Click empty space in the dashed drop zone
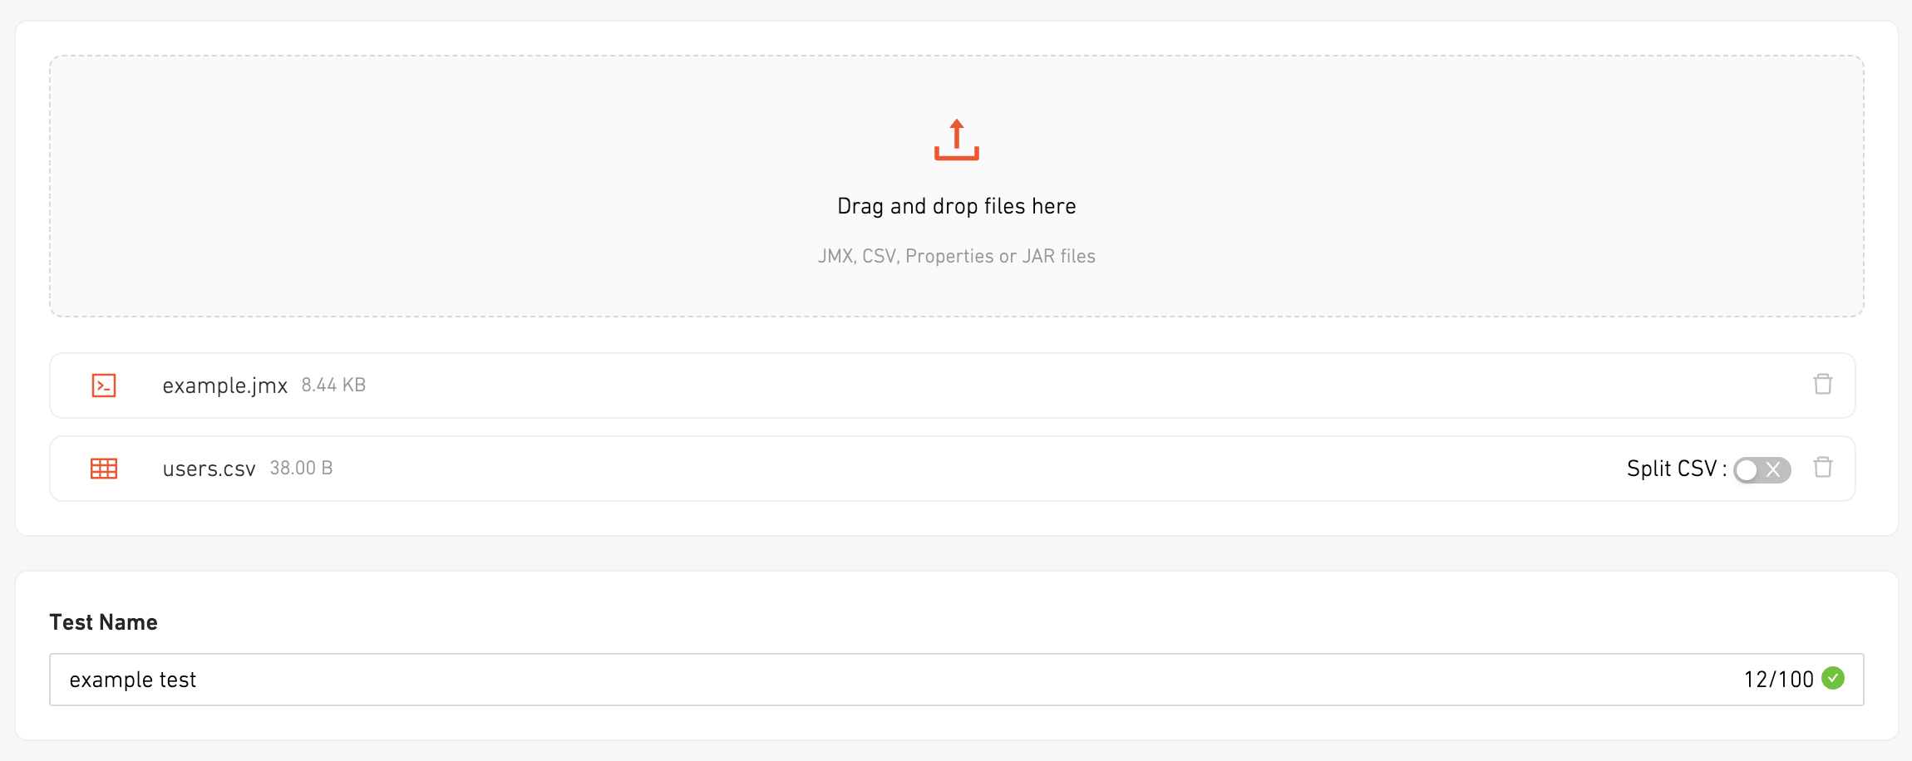 point(416,183)
